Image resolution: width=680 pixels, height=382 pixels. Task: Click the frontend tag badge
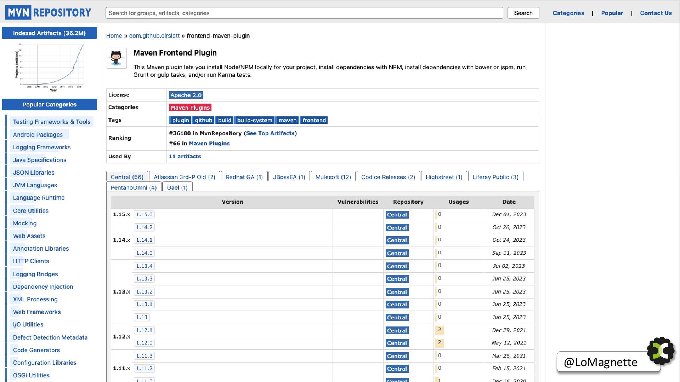pos(314,120)
